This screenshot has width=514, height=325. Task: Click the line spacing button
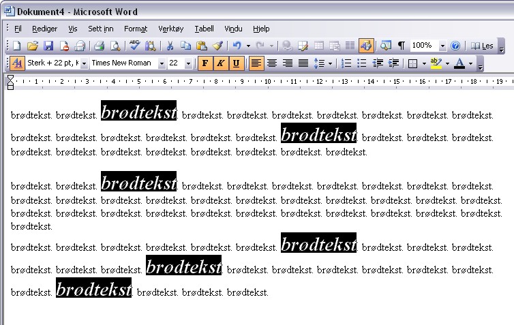point(319,63)
